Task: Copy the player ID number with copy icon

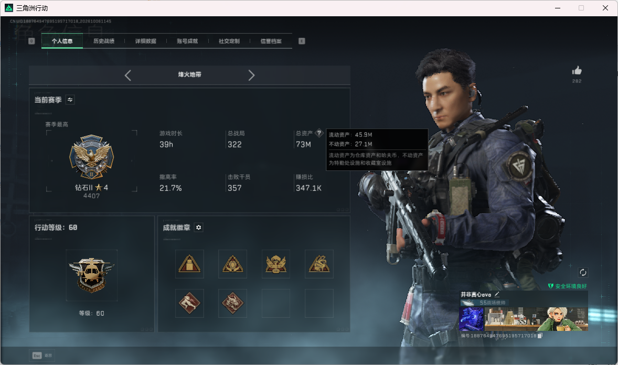Action: 540,336
